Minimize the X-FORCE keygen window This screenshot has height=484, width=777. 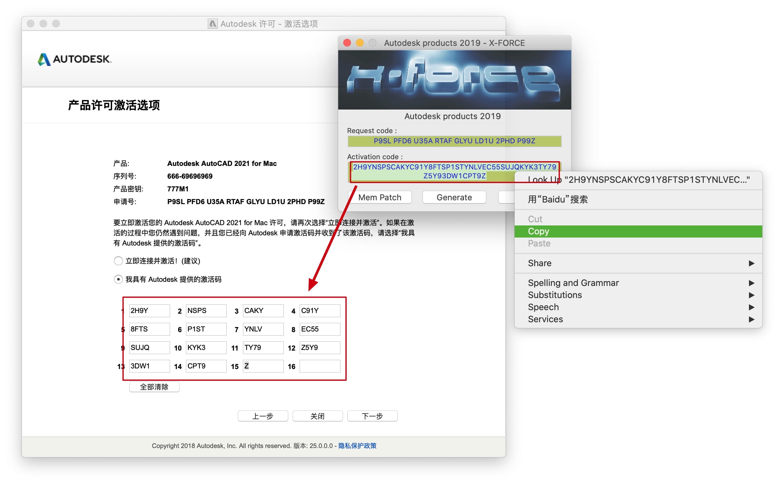coord(360,43)
